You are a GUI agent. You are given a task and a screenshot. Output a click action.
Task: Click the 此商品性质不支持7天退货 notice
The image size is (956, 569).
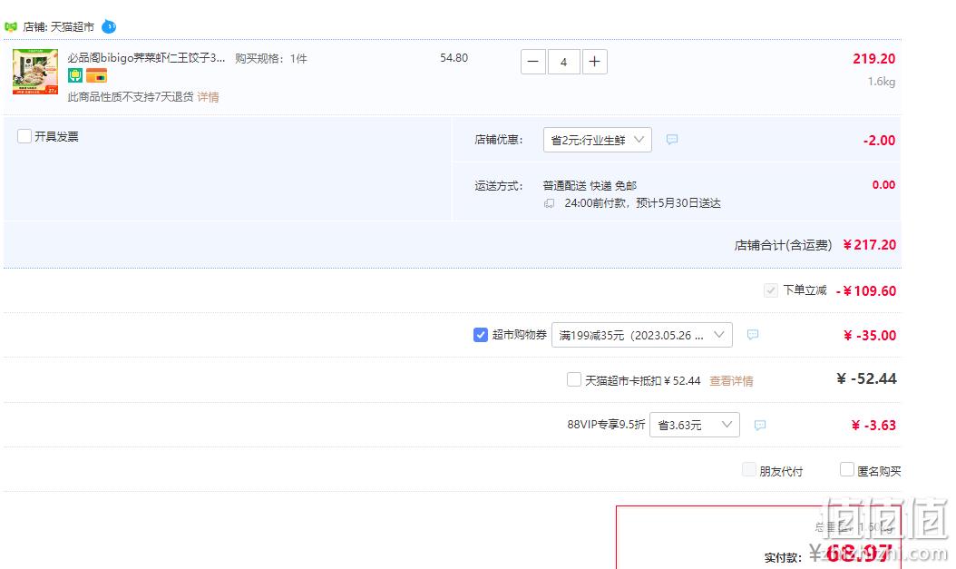[x=131, y=97]
